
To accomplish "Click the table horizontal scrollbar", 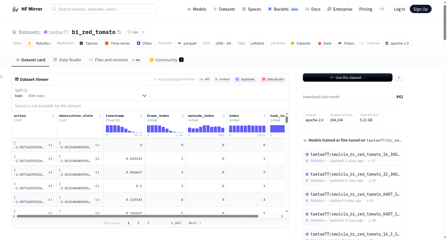I will pos(137,216).
